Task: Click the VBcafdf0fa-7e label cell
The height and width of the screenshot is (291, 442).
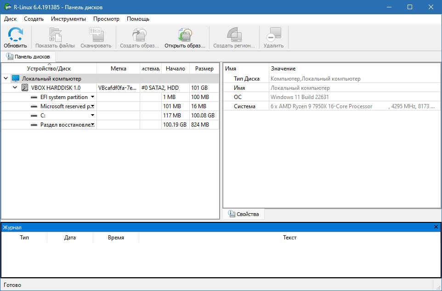Action: click(x=118, y=88)
